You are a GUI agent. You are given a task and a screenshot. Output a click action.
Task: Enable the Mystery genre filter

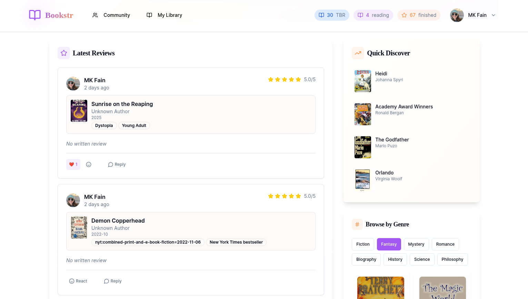pos(416,244)
